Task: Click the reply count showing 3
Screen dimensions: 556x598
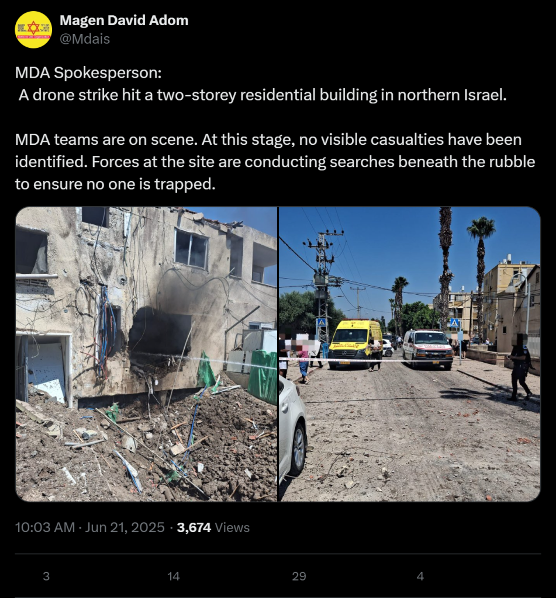Action: (46, 576)
